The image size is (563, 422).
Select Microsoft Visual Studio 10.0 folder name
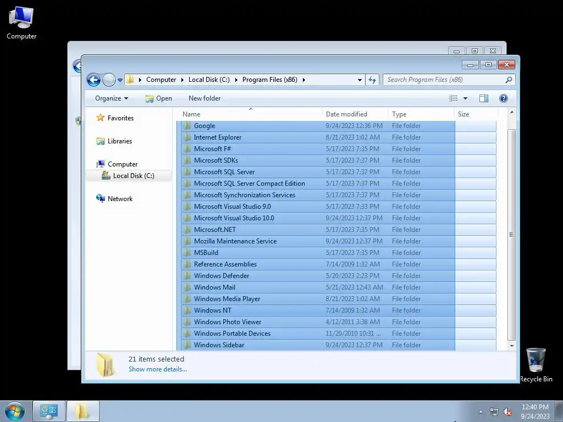pyautogui.click(x=234, y=218)
